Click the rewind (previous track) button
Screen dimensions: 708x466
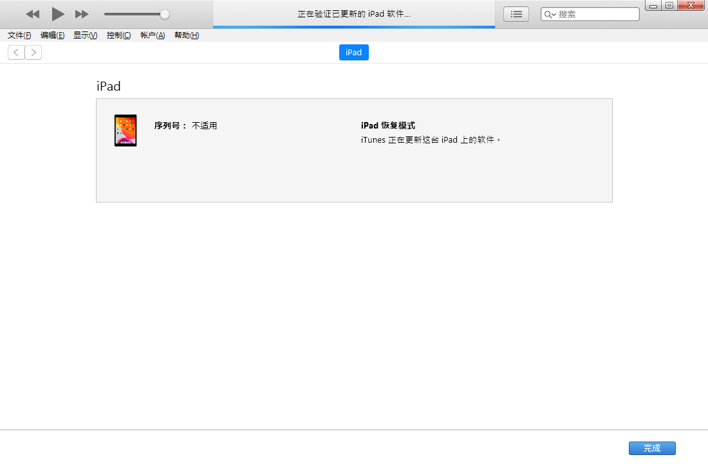pyautogui.click(x=32, y=14)
